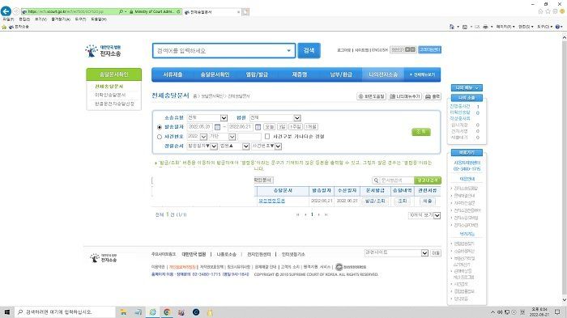Select the 발송일자 radio button
567x318 pixels.
[x=160, y=127]
